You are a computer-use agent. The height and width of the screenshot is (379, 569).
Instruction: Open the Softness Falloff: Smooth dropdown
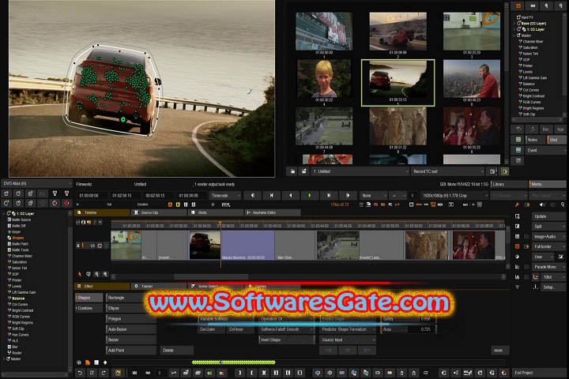287,329
